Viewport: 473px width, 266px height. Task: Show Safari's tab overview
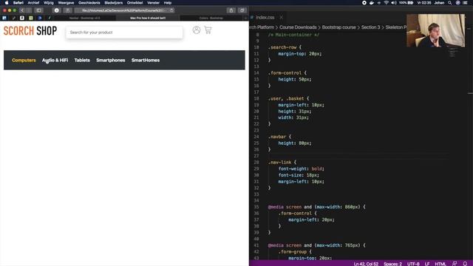(x=242, y=10)
